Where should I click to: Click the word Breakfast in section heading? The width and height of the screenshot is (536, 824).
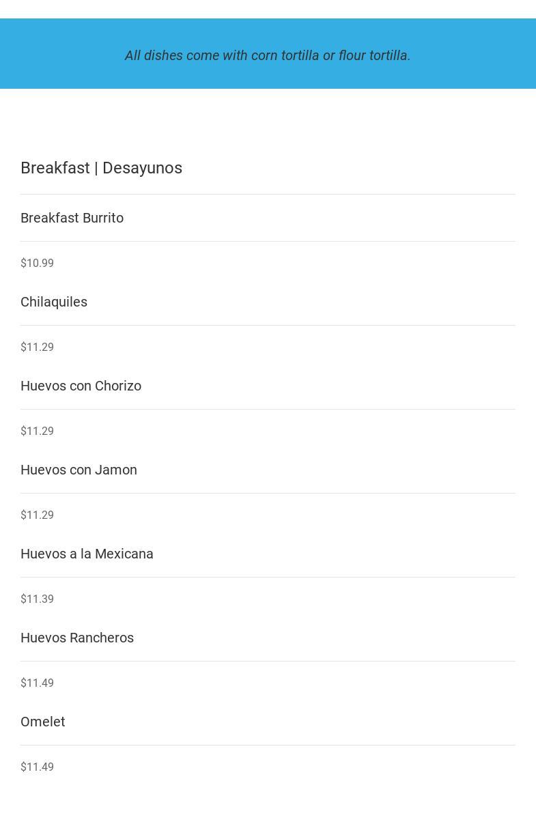pos(55,168)
